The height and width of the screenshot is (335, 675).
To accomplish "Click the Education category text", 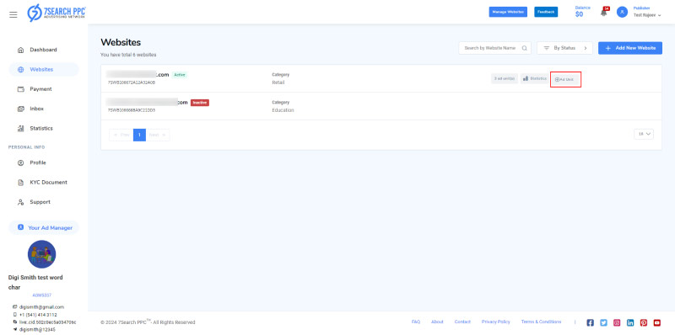I will [283, 110].
